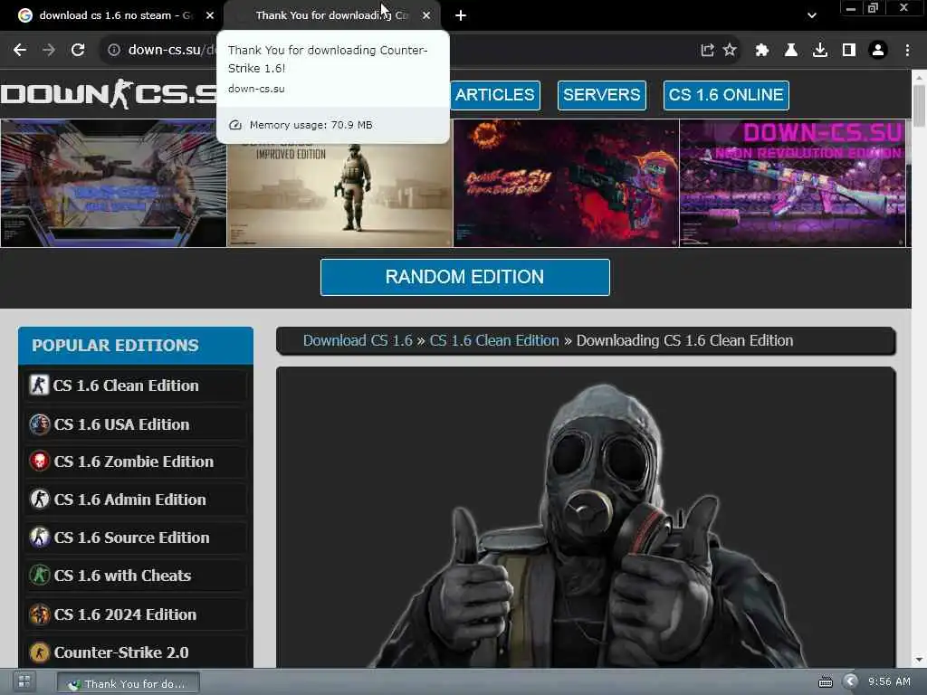Open CS 1.6 Zombie Edition

(136, 462)
